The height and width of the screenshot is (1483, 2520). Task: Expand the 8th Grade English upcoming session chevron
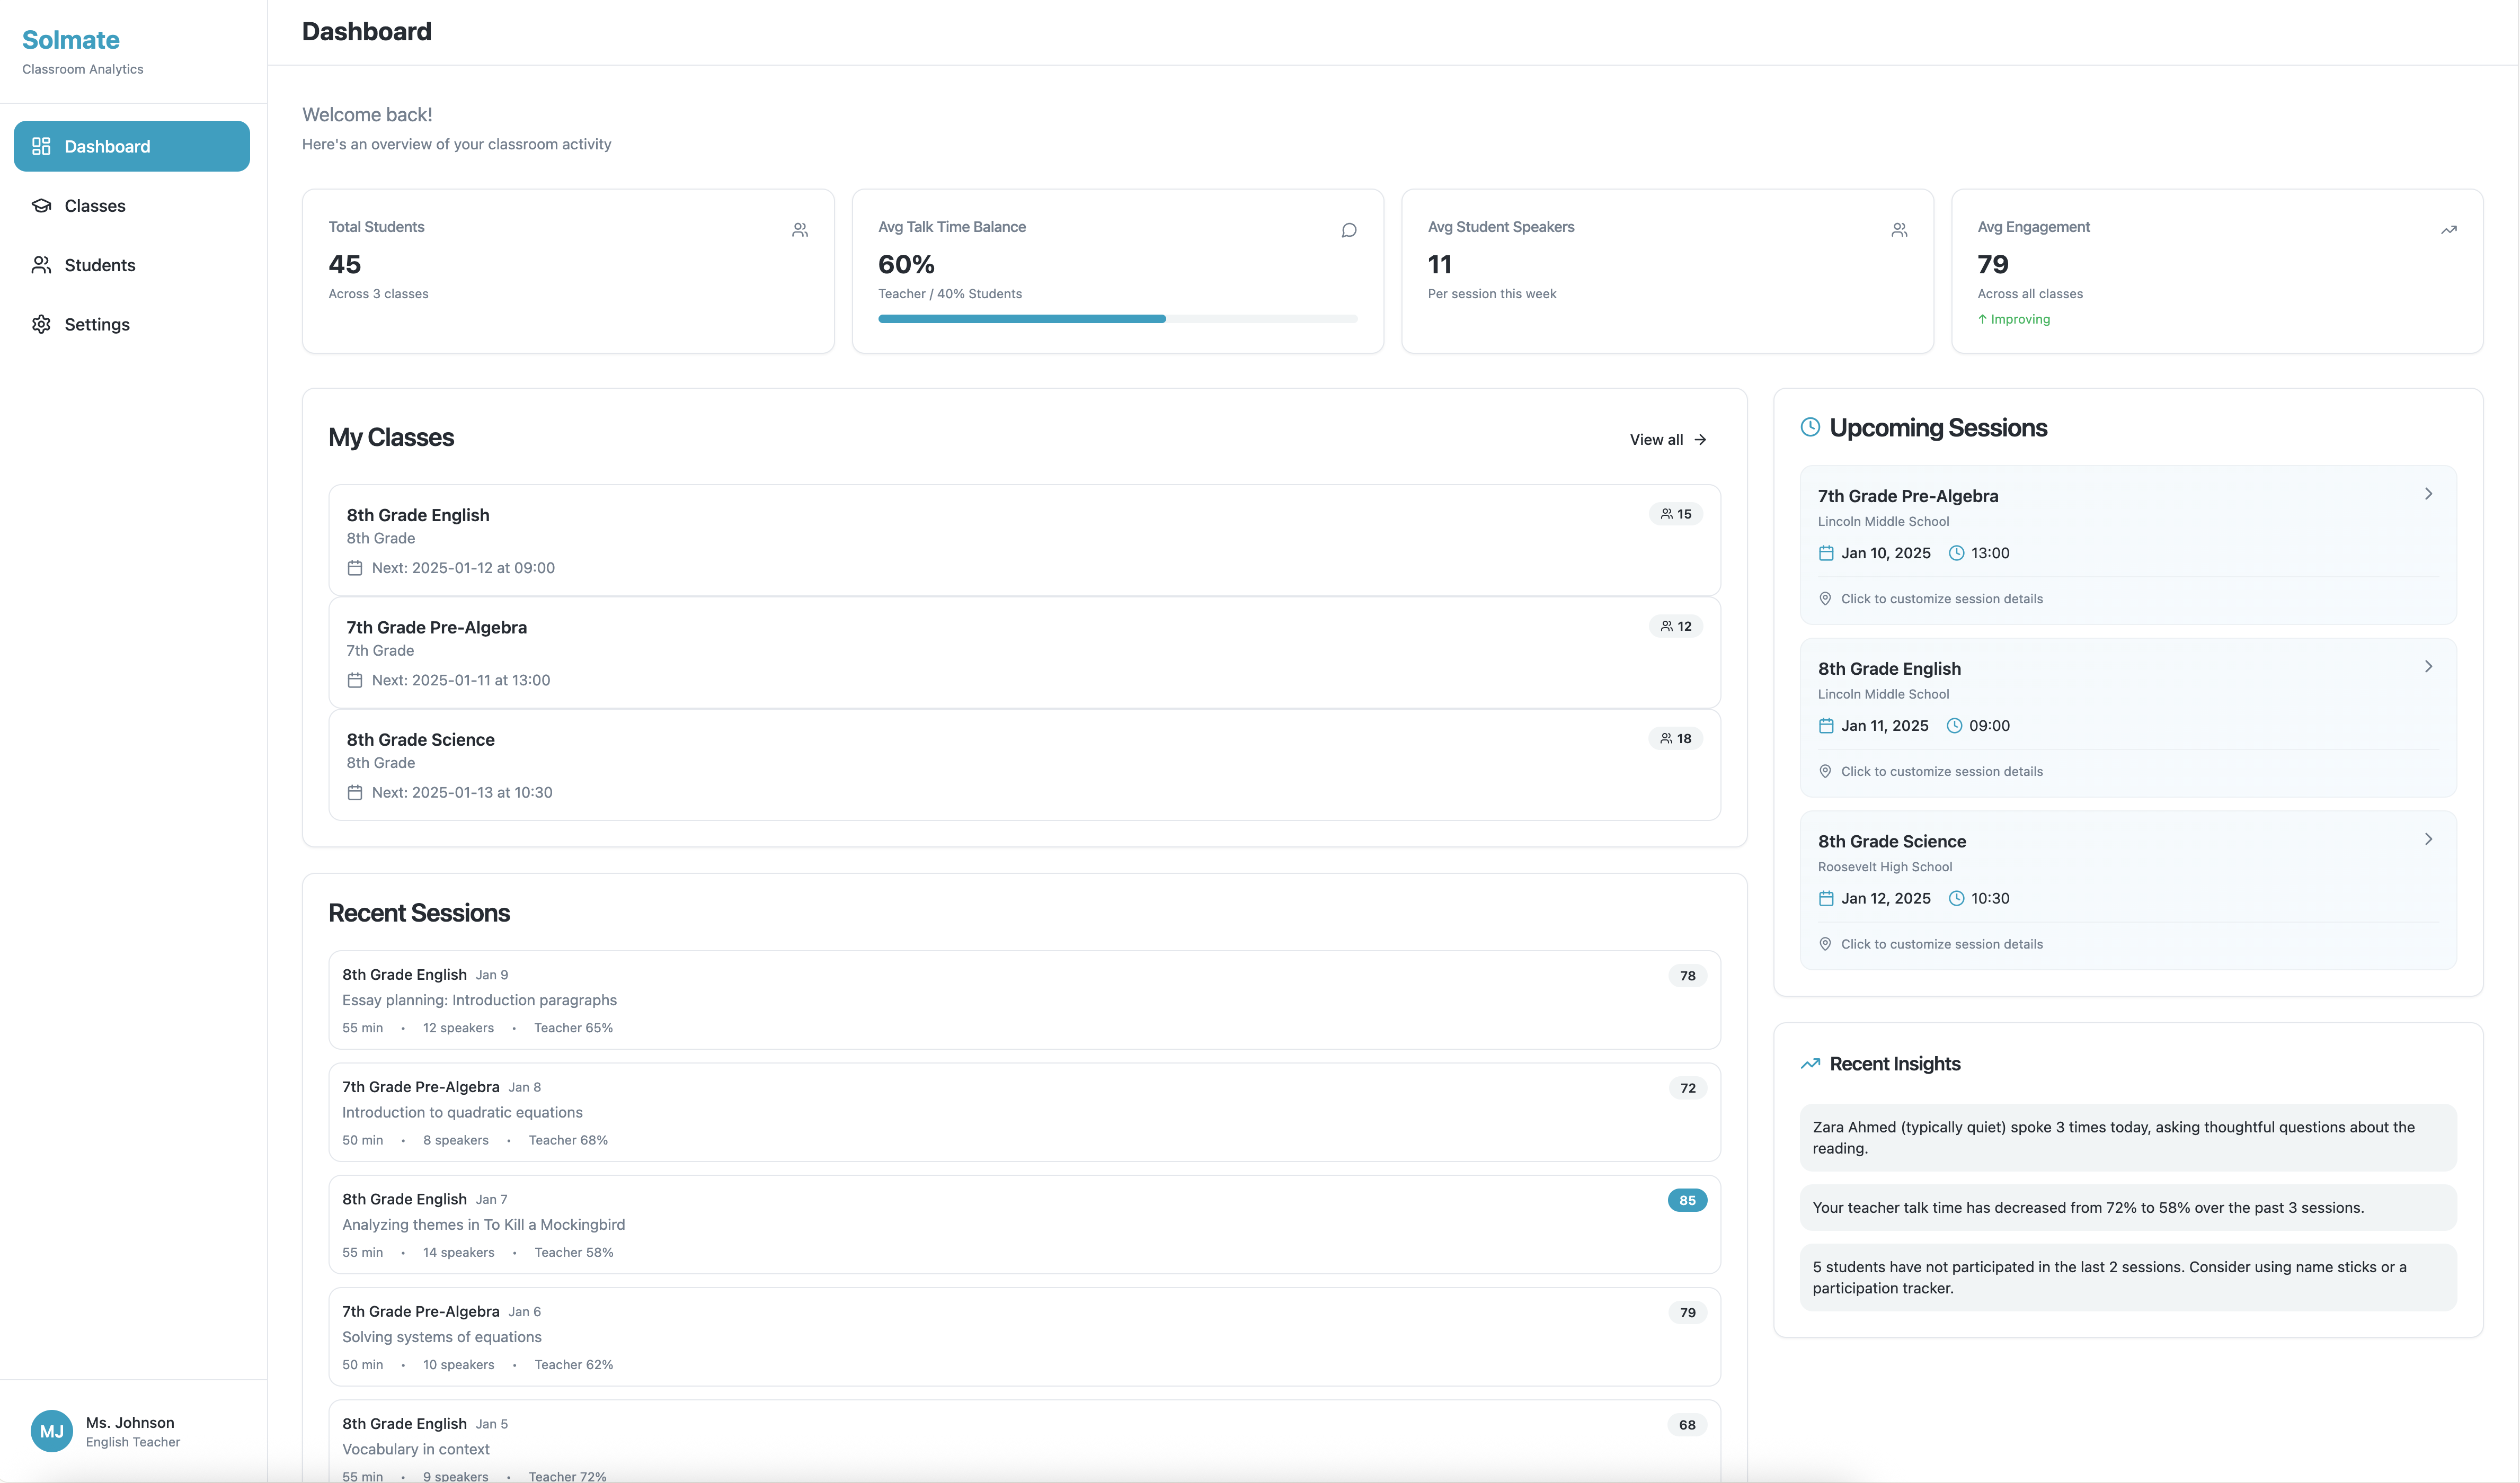2428,666
